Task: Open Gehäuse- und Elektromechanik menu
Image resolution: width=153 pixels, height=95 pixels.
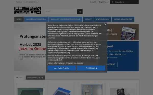Action: 66,19
